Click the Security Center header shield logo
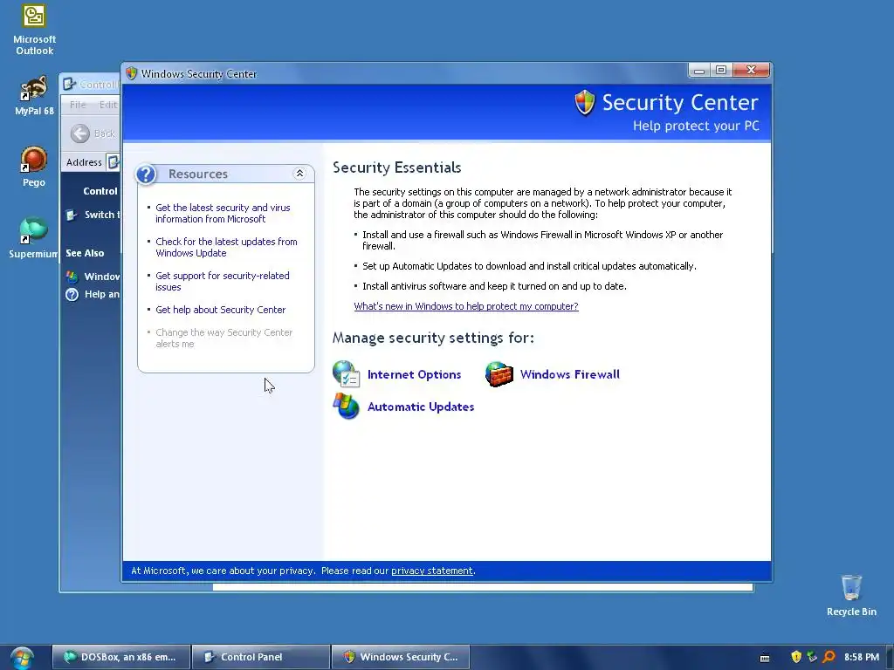This screenshot has width=894, height=670. pos(584,103)
